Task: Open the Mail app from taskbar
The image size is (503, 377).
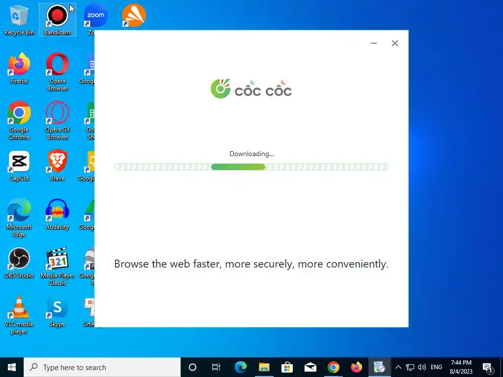Action: point(310,367)
